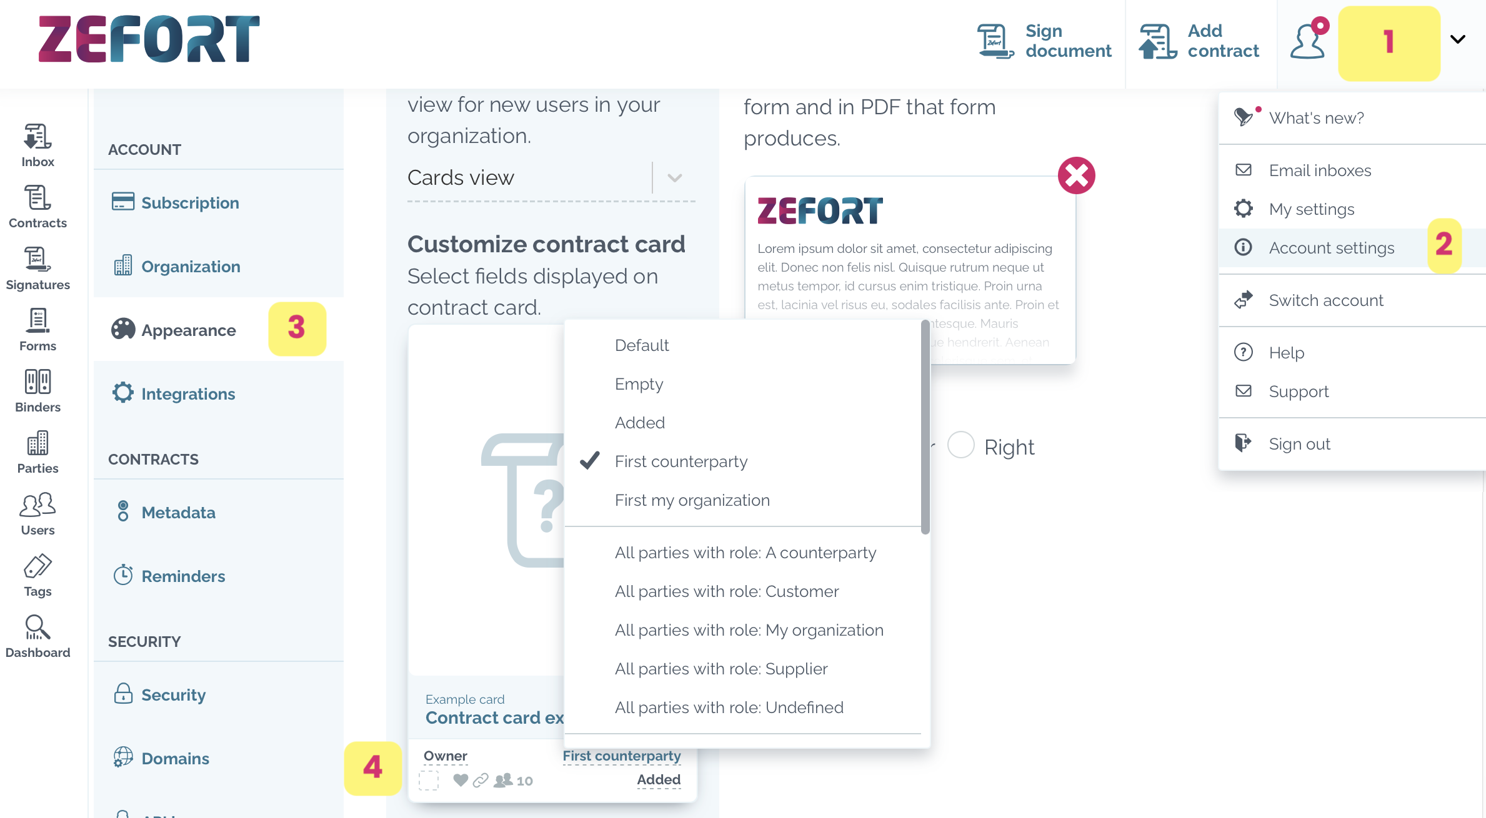Open Account settings menu item
The width and height of the screenshot is (1486, 818).
click(x=1332, y=248)
